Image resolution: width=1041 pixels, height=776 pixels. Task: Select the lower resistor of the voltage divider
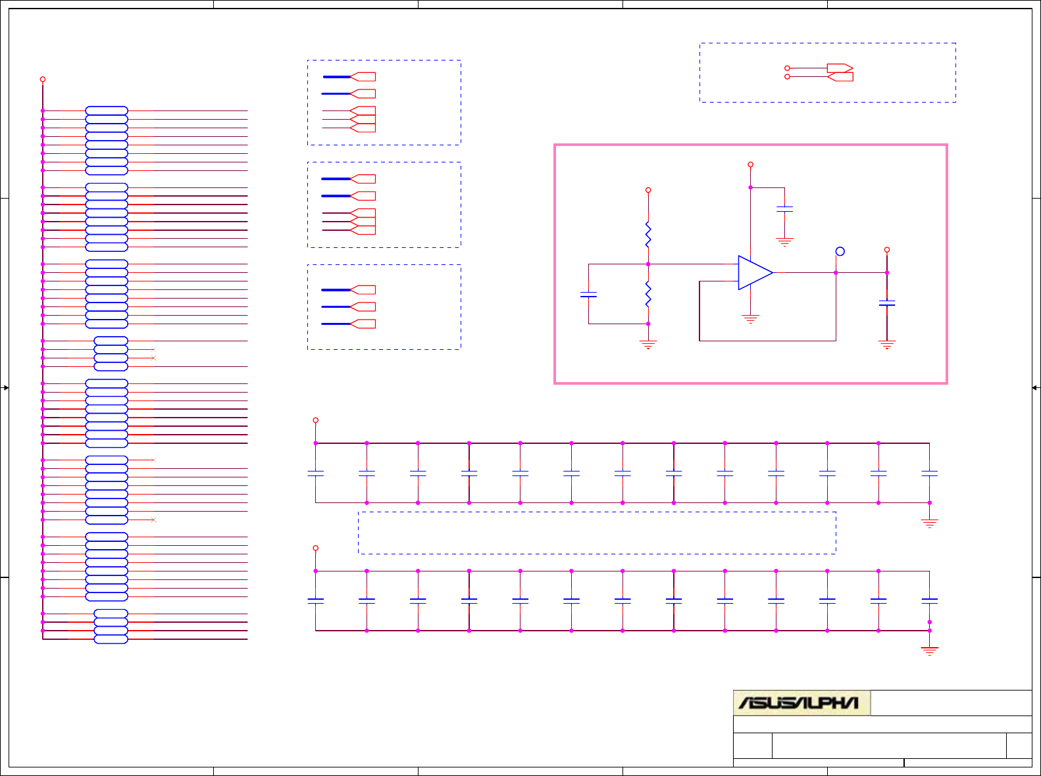coord(648,294)
